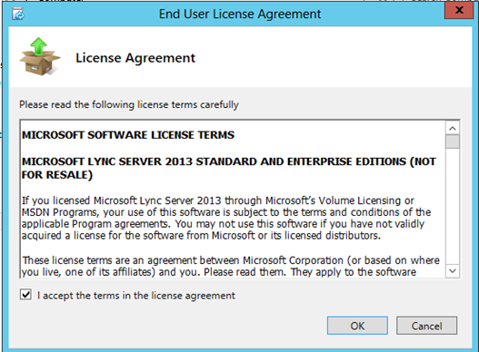Click the paragraph starting 'These license terms are'
This screenshot has width=479, height=352.
pos(231,266)
